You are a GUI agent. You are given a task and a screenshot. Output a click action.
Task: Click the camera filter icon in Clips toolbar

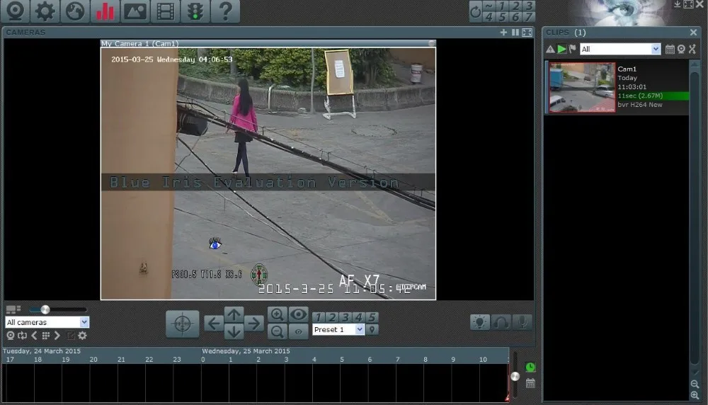(681, 50)
